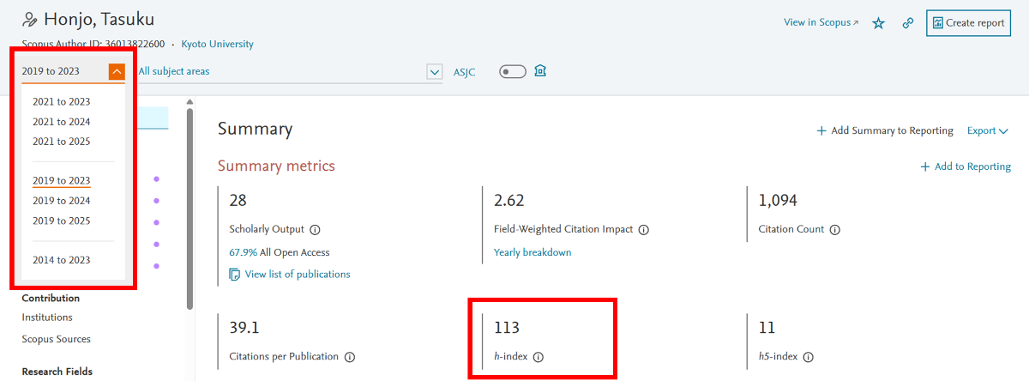Click info icon beside Field-Weighted Citation Impact
Image resolution: width=1029 pixels, height=381 pixels.
(644, 230)
